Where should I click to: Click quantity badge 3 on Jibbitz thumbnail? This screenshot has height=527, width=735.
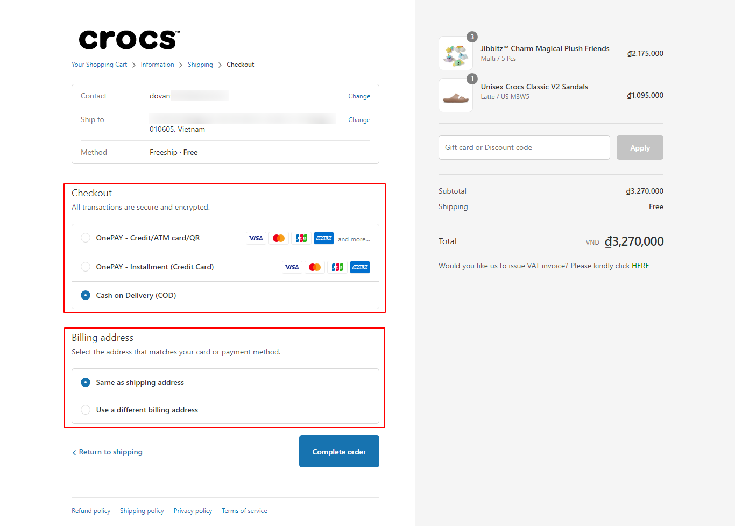coord(472,37)
